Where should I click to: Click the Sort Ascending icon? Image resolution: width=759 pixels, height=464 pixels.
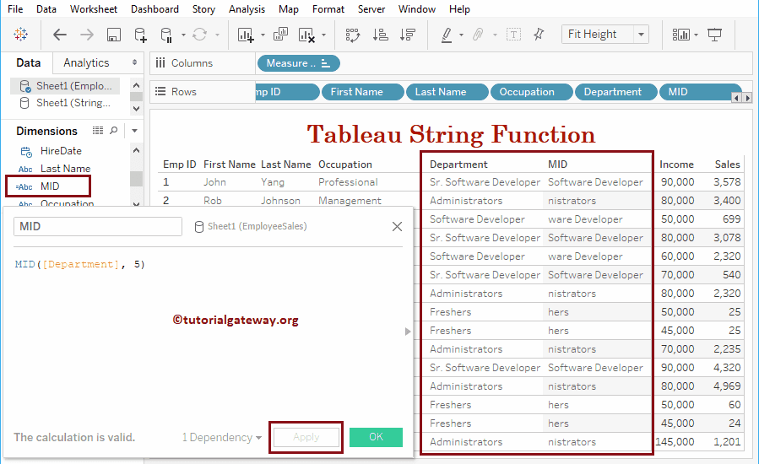(380, 35)
